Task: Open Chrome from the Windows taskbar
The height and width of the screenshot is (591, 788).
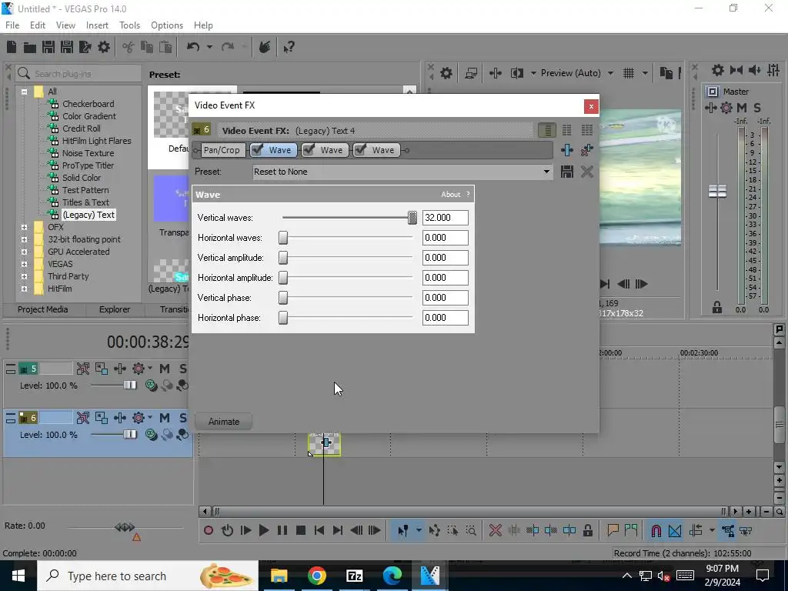Action: [x=316, y=576]
